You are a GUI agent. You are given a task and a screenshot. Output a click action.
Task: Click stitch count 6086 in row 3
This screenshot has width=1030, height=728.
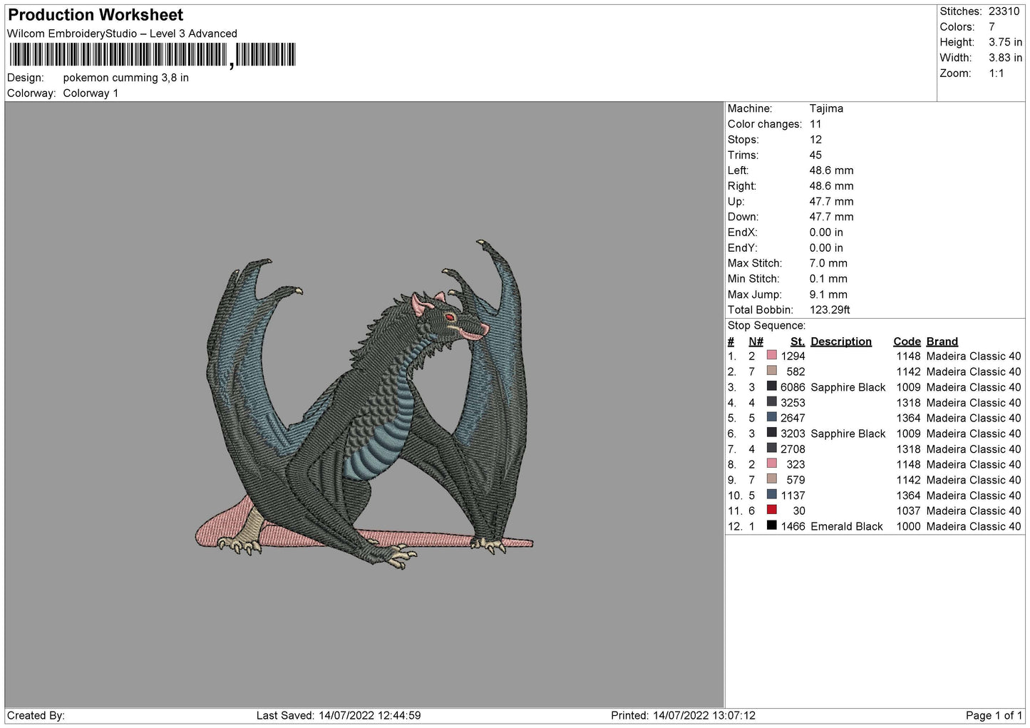pyautogui.click(x=793, y=387)
